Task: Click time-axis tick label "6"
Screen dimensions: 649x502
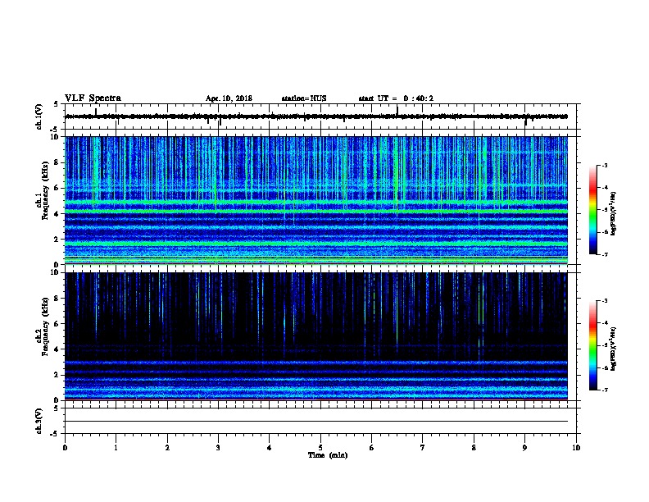Action: coord(372,448)
